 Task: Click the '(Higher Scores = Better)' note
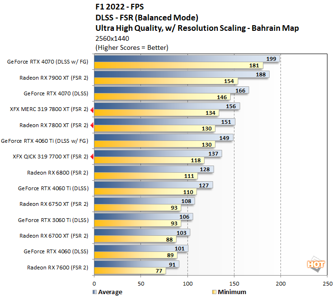tap(132, 47)
